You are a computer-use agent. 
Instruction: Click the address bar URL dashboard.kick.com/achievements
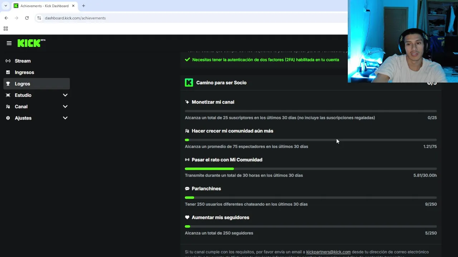click(x=75, y=18)
